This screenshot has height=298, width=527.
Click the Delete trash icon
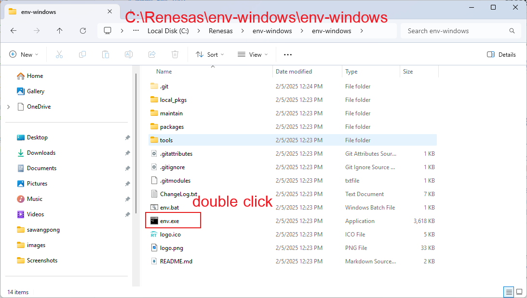(x=175, y=55)
